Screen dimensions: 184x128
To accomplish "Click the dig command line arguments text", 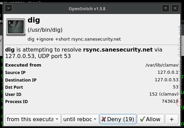I will point(74,39).
